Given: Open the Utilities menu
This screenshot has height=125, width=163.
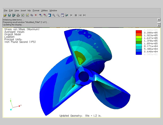Looking at the screenshot, I should click(x=44, y=10).
